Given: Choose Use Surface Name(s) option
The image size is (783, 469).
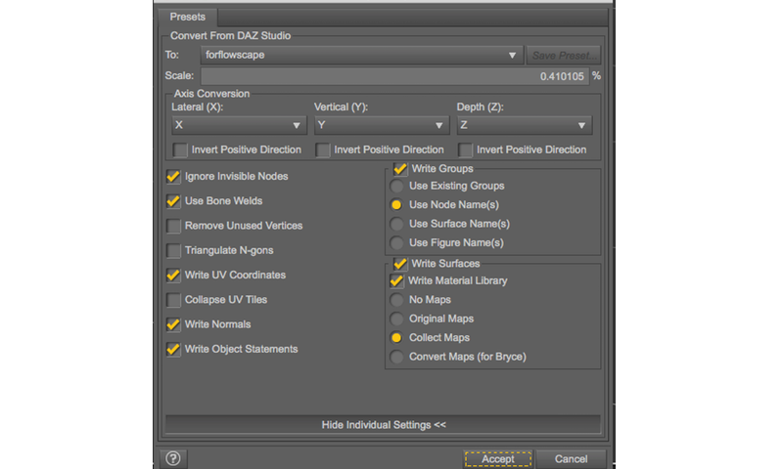Looking at the screenshot, I should pyautogui.click(x=396, y=224).
